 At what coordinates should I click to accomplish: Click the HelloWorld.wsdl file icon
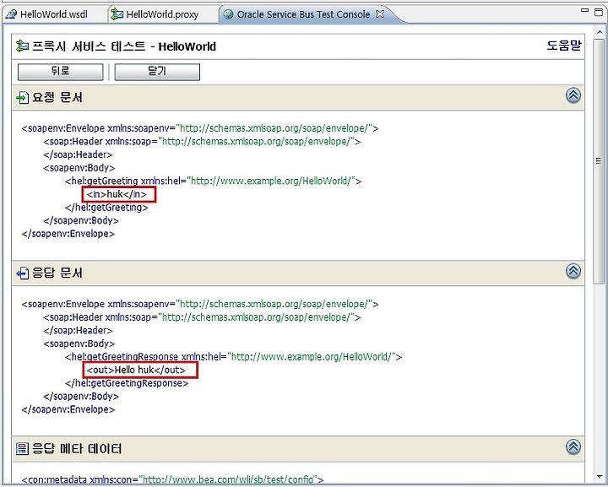(11, 14)
